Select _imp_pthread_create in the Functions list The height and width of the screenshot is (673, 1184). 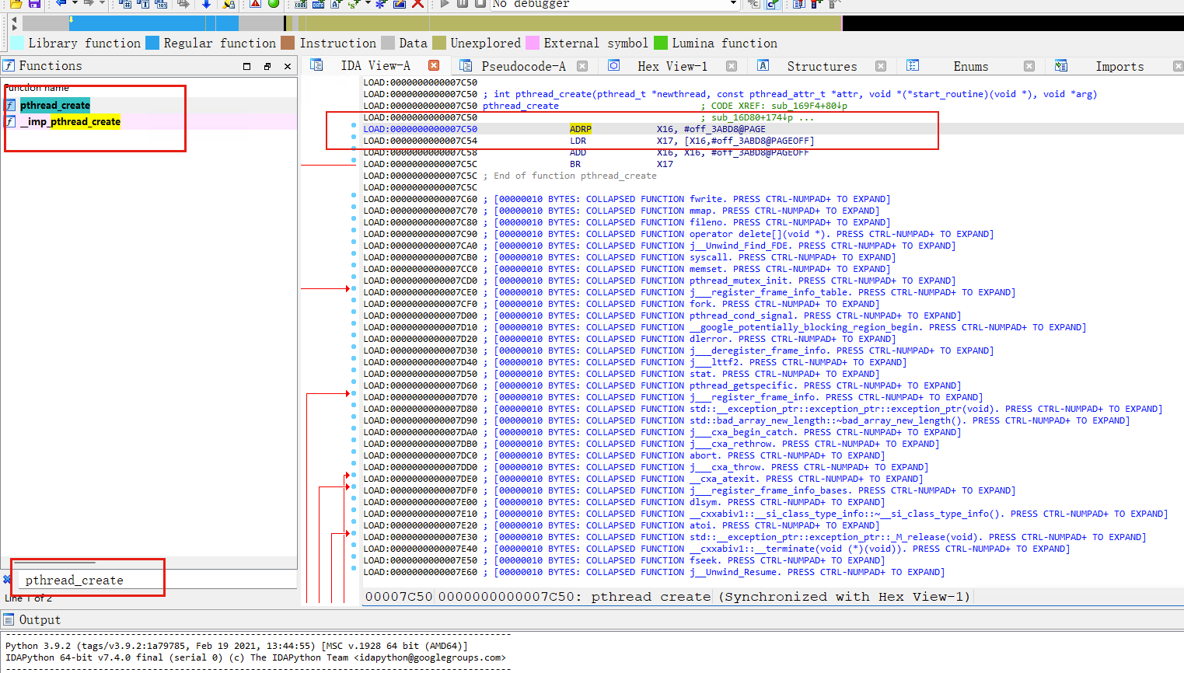tap(71, 121)
